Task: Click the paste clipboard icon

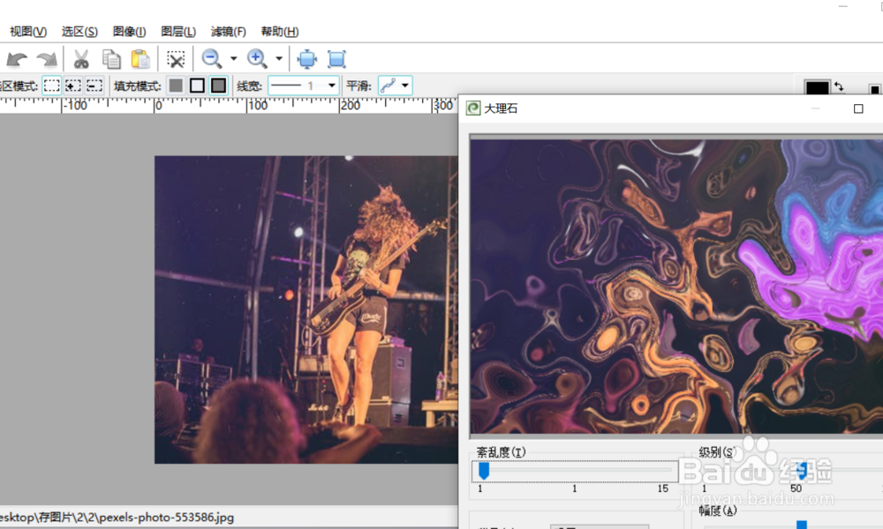Action: pyautogui.click(x=140, y=59)
